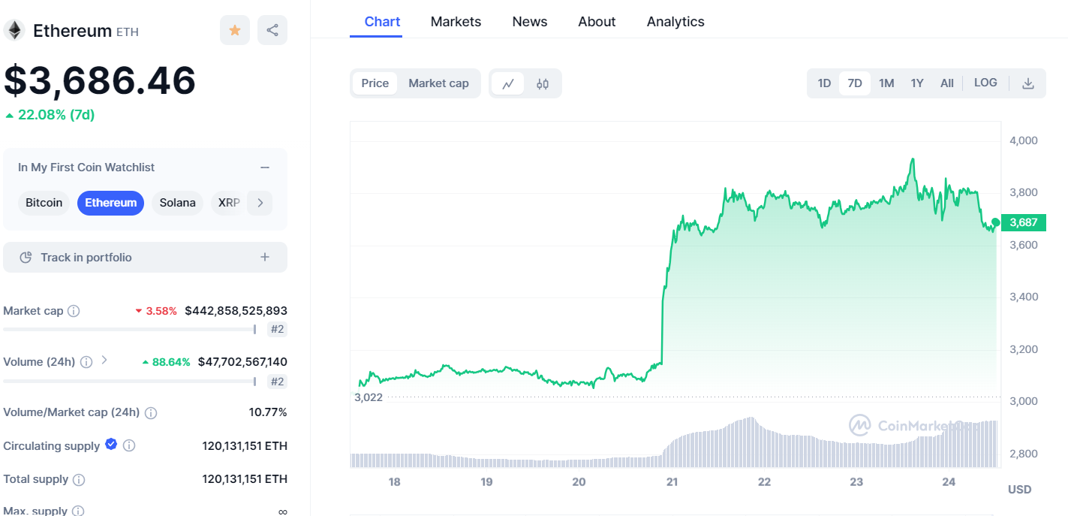1068x516 pixels.
Task: Set chart range to 7D
Action: click(x=855, y=83)
